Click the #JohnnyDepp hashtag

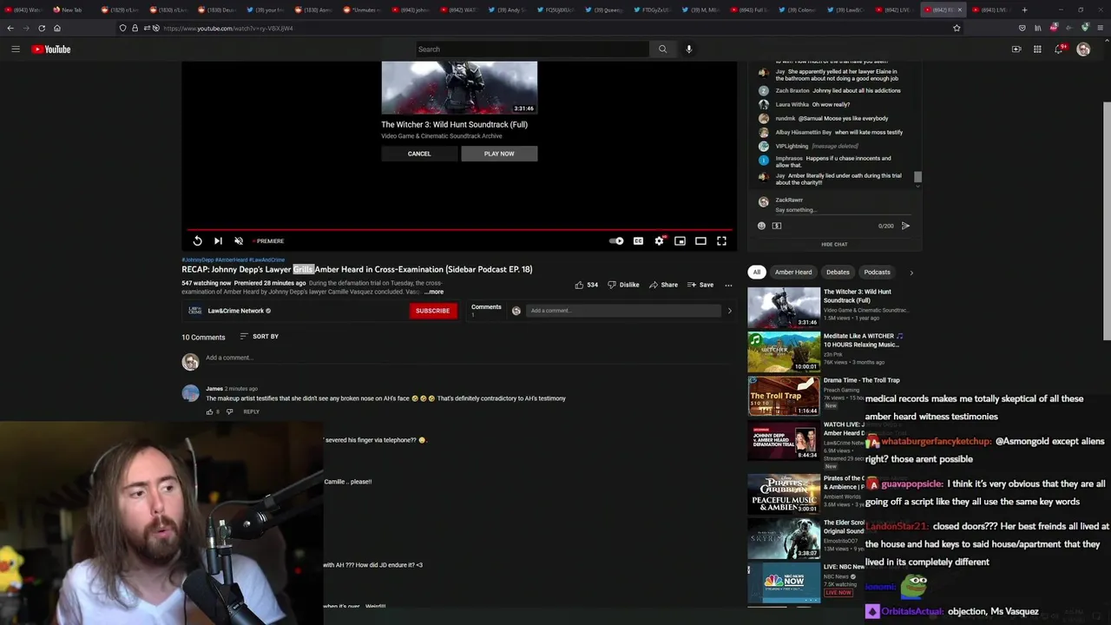[x=197, y=260]
